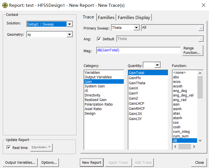The image size is (209, 168).
Task: Click Function list scroll up arrow
Action: tap(200, 73)
